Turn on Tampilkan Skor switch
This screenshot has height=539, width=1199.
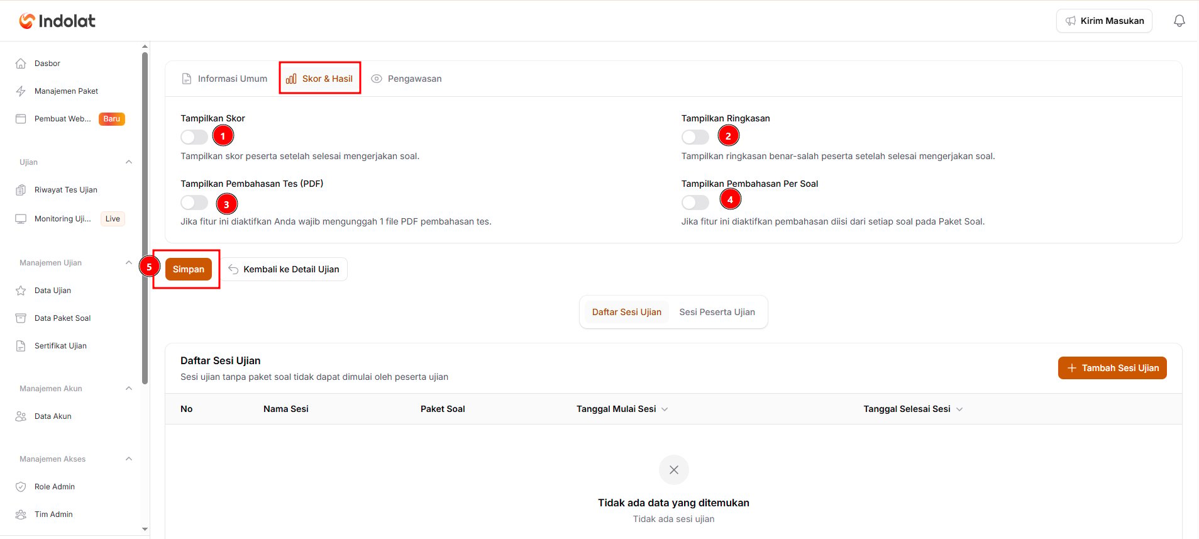(x=194, y=137)
